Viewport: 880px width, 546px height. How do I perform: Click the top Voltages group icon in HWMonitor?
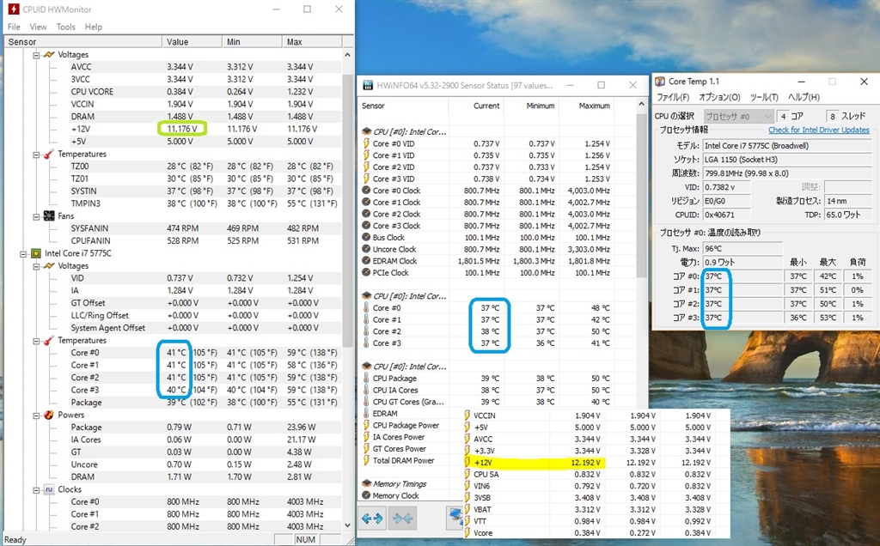[49, 54]
